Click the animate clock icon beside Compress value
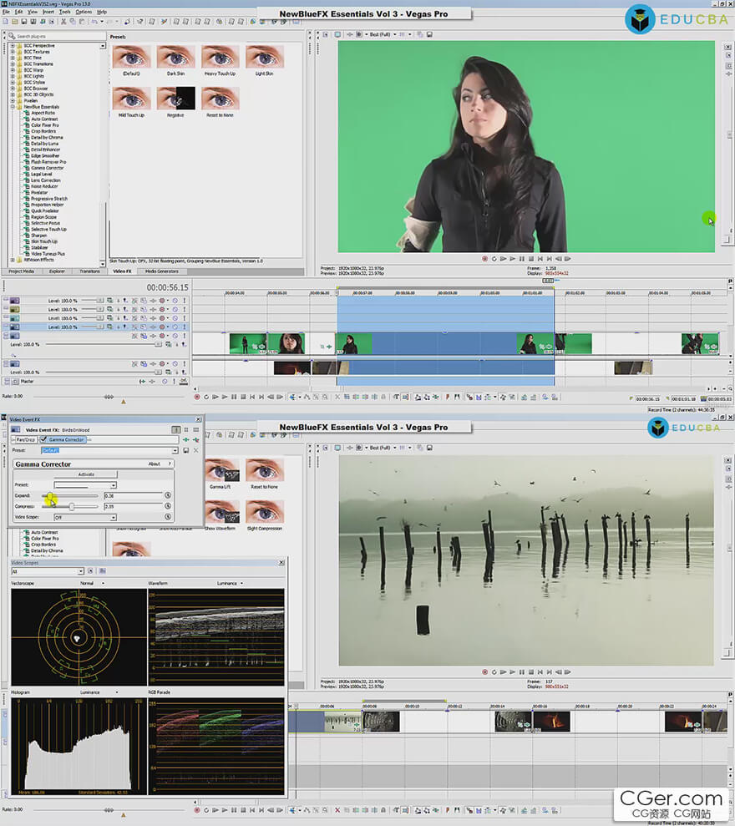The width and height of the screenshot is (735, 826). pyautogui.click(x=168, y=506)
